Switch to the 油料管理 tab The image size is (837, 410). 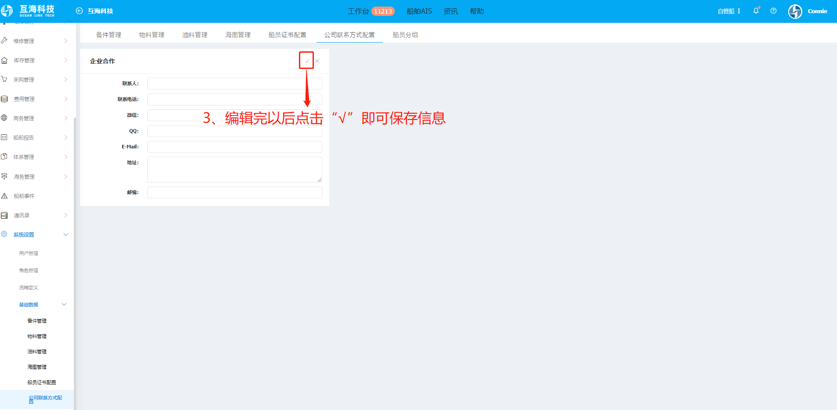pos(195,35)
